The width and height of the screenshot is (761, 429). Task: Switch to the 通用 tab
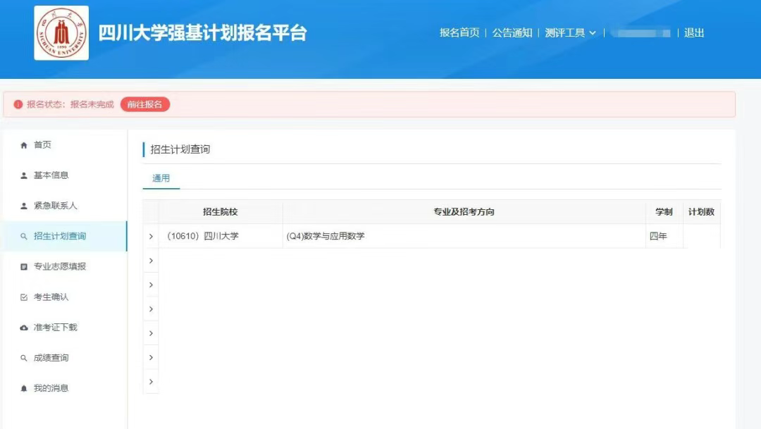(x=161, y=178)
